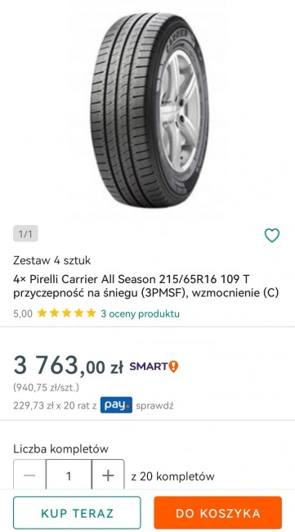
Task: Tap the Pirelli Carrier All Season product title
Action: pyautogui.click(x=146, y=286)
